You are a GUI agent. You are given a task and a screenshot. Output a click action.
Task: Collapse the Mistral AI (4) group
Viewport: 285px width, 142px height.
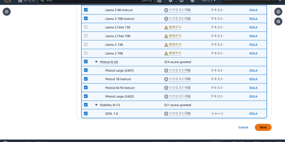click(96, 62)
